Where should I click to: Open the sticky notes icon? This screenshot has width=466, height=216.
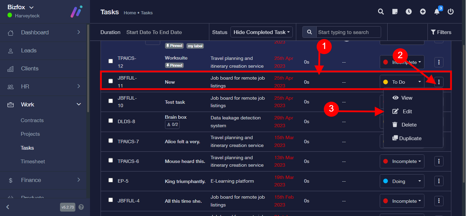(x=395, y=12)
